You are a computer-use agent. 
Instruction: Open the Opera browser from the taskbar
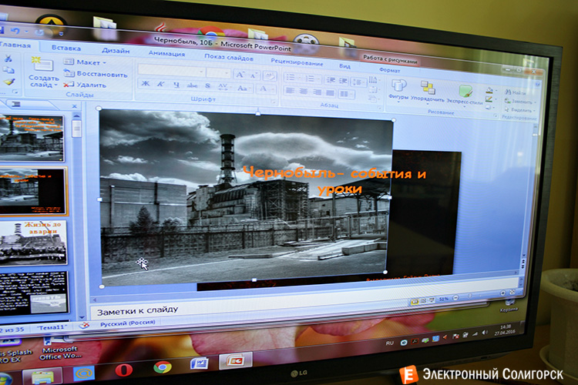coord(124,370)
